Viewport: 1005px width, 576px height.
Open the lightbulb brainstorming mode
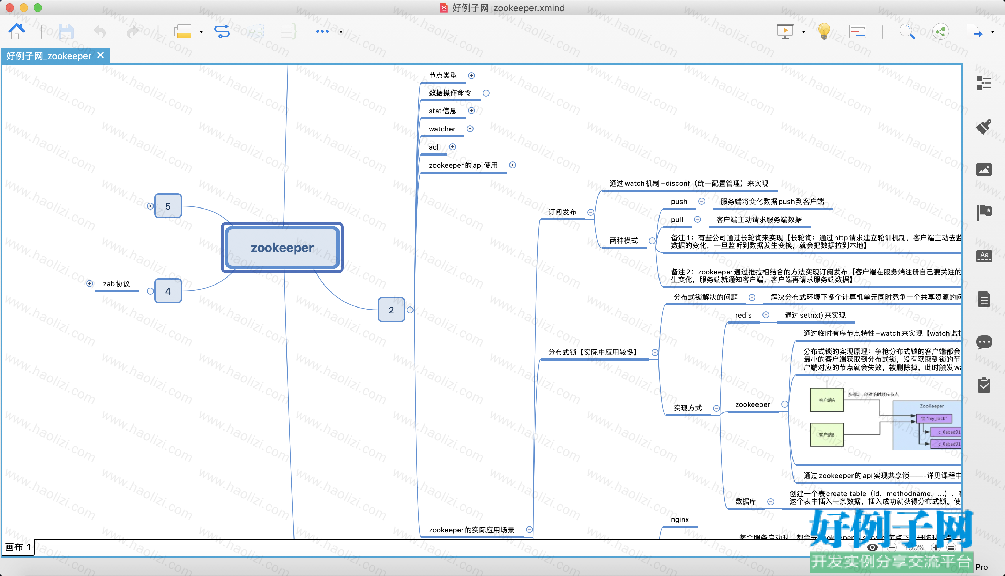pyautogui.click(x=824, y=31)
